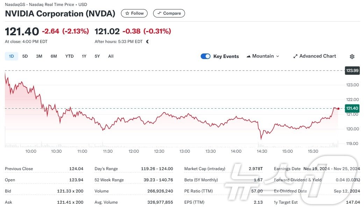The image size is (364, 211).
Task: Click the Ask value 121.41 x 200
Action: pos(70,202)
